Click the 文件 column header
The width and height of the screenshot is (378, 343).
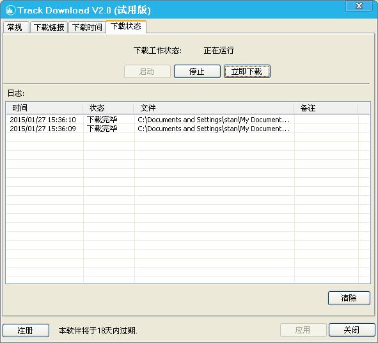point(214,108)
